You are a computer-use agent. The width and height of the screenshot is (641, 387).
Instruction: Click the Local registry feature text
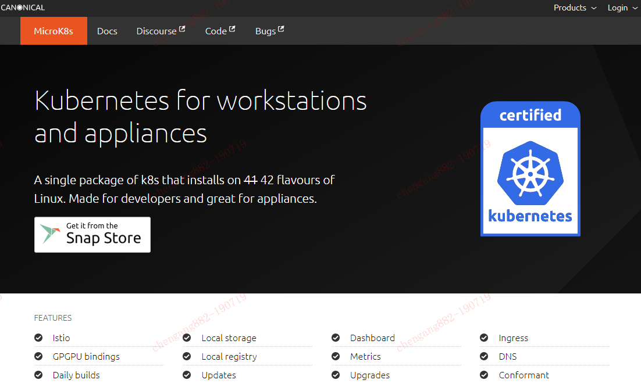(229, 357)
